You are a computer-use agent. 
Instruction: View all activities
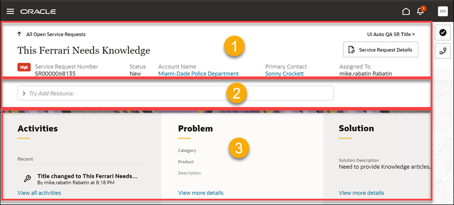(x=39, y=193)
